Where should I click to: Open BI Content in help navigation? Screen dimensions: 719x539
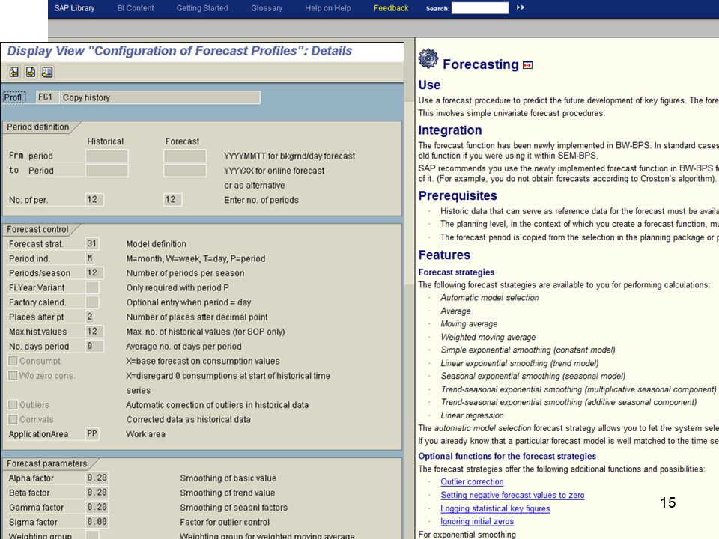click(x=136, y=8)
